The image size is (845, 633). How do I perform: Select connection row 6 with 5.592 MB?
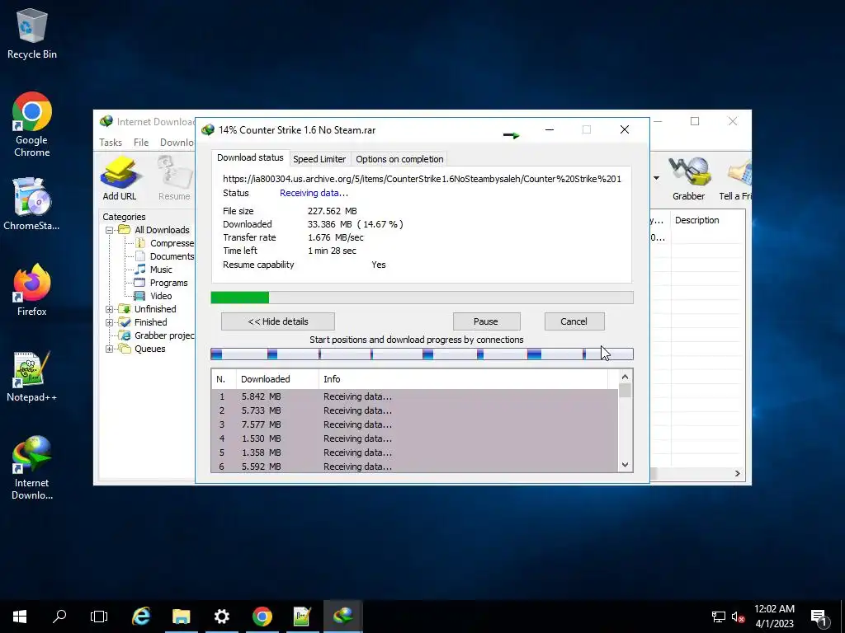tap(414, 467)
